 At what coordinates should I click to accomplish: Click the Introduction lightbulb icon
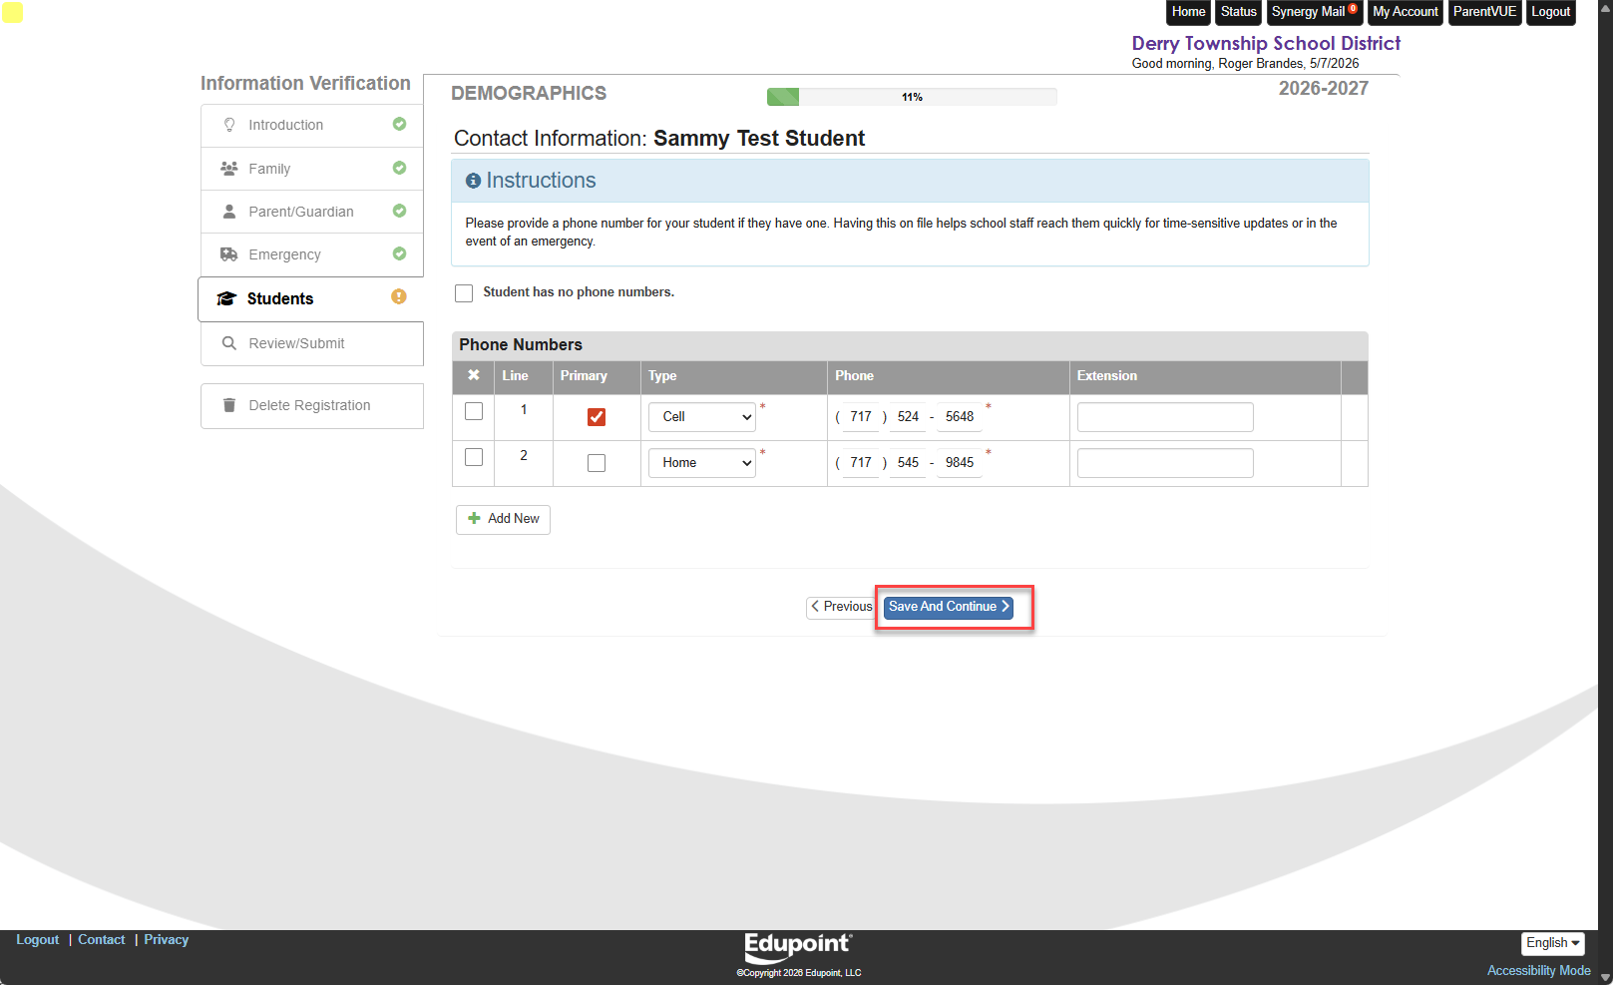coord(229,125)
